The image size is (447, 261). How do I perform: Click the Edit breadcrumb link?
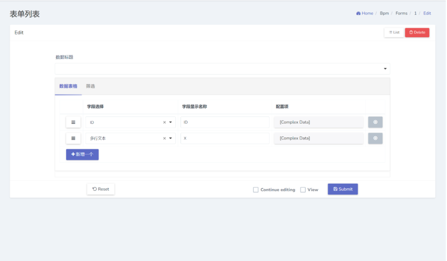tap(427, 13)
